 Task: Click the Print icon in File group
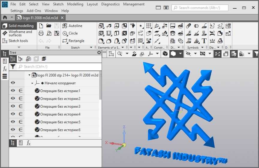pyautogui.click(x=41, y=33)
